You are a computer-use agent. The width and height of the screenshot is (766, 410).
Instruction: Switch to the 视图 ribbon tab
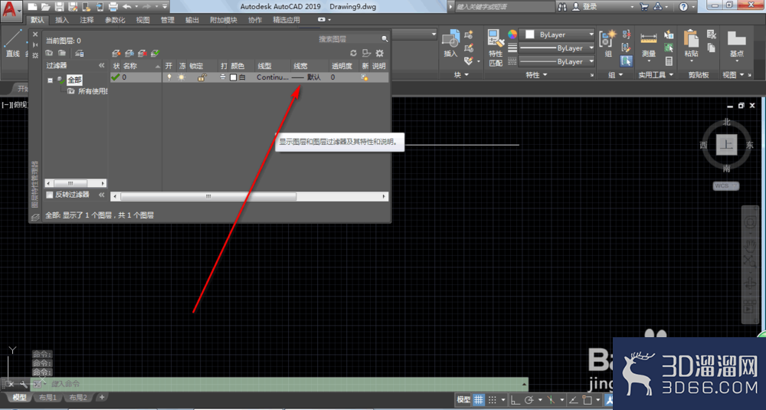pyautogui.click(x=142, y=20)
